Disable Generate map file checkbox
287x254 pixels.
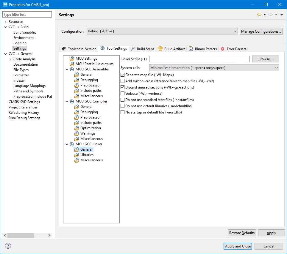click(x=122, y=75)
